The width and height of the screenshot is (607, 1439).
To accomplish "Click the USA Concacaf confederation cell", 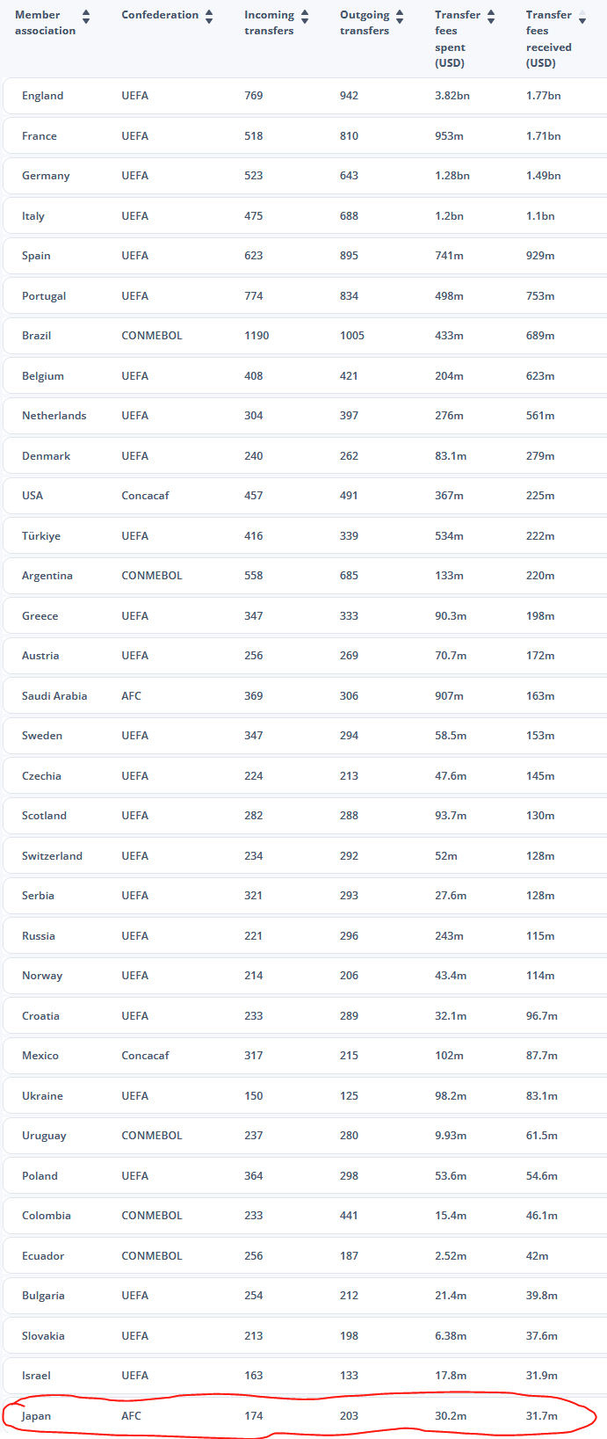I will tap(145, 496).
